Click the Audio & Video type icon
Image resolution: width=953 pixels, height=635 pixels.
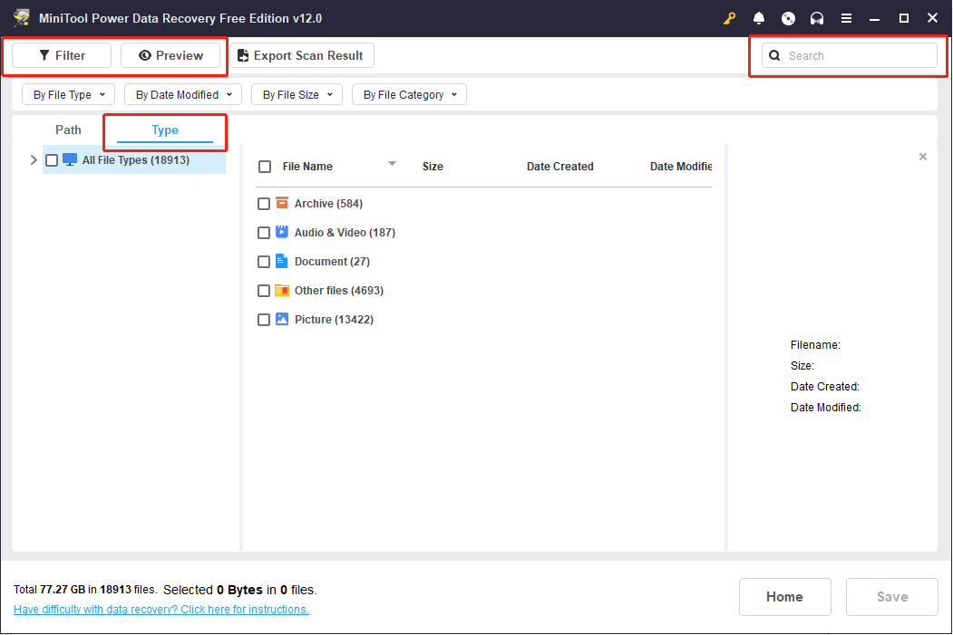281,231
